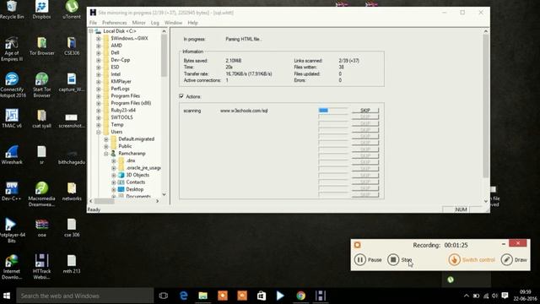
Task: Open the Tor Browser desktop folder
Action: (41, 46)
